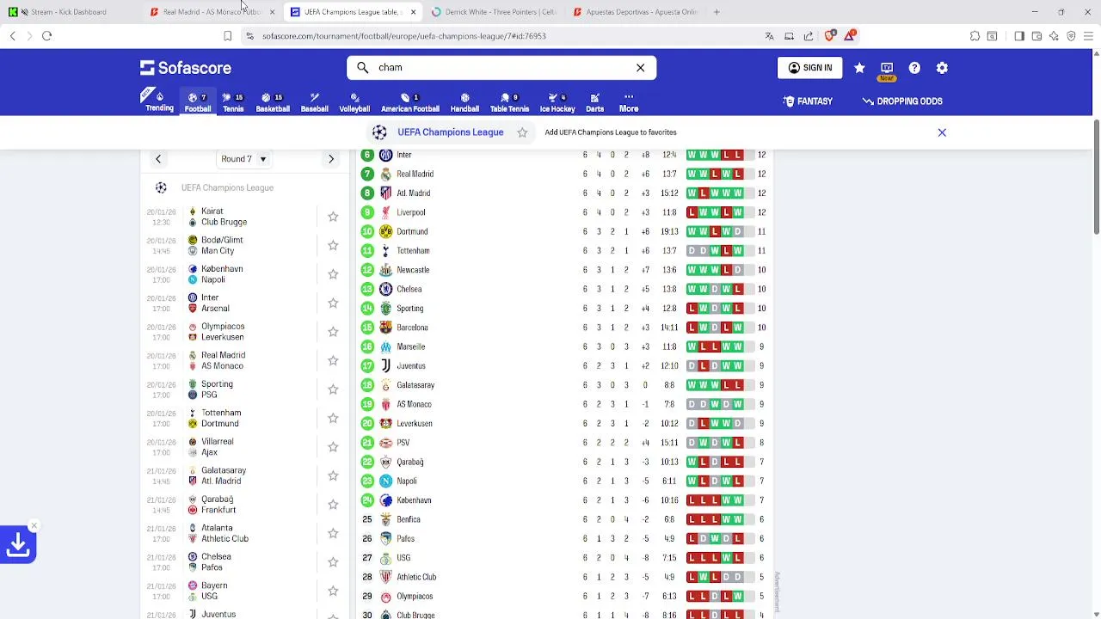Favorite the Kairat vs Club Brugge match

(x=333, y=217)
